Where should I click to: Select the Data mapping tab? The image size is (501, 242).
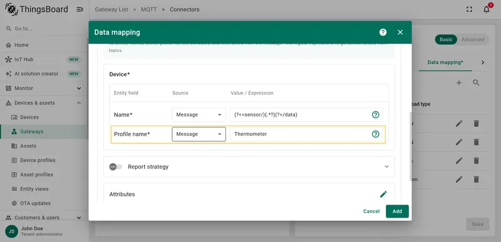445,63
